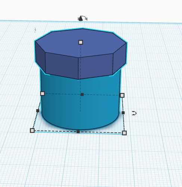Click the rotation arrow beside the cylinder's right
Screen dimensions: 182x187
click(134, 113)
